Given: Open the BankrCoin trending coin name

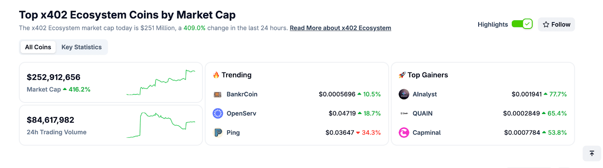Looking at the screenshot, I should [x=242, y=94].
